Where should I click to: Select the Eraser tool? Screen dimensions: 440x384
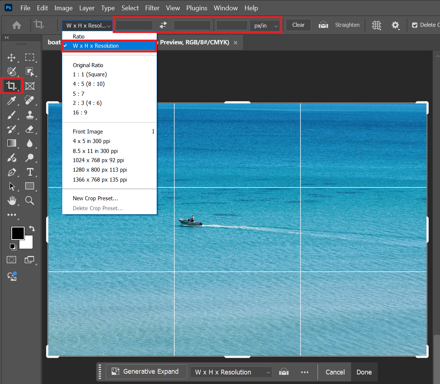tap(30, 129)
